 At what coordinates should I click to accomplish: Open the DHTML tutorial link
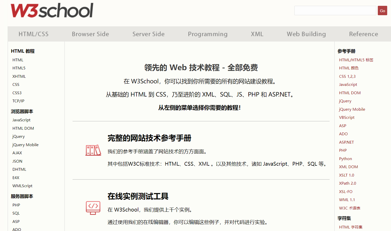pos(19,169)
